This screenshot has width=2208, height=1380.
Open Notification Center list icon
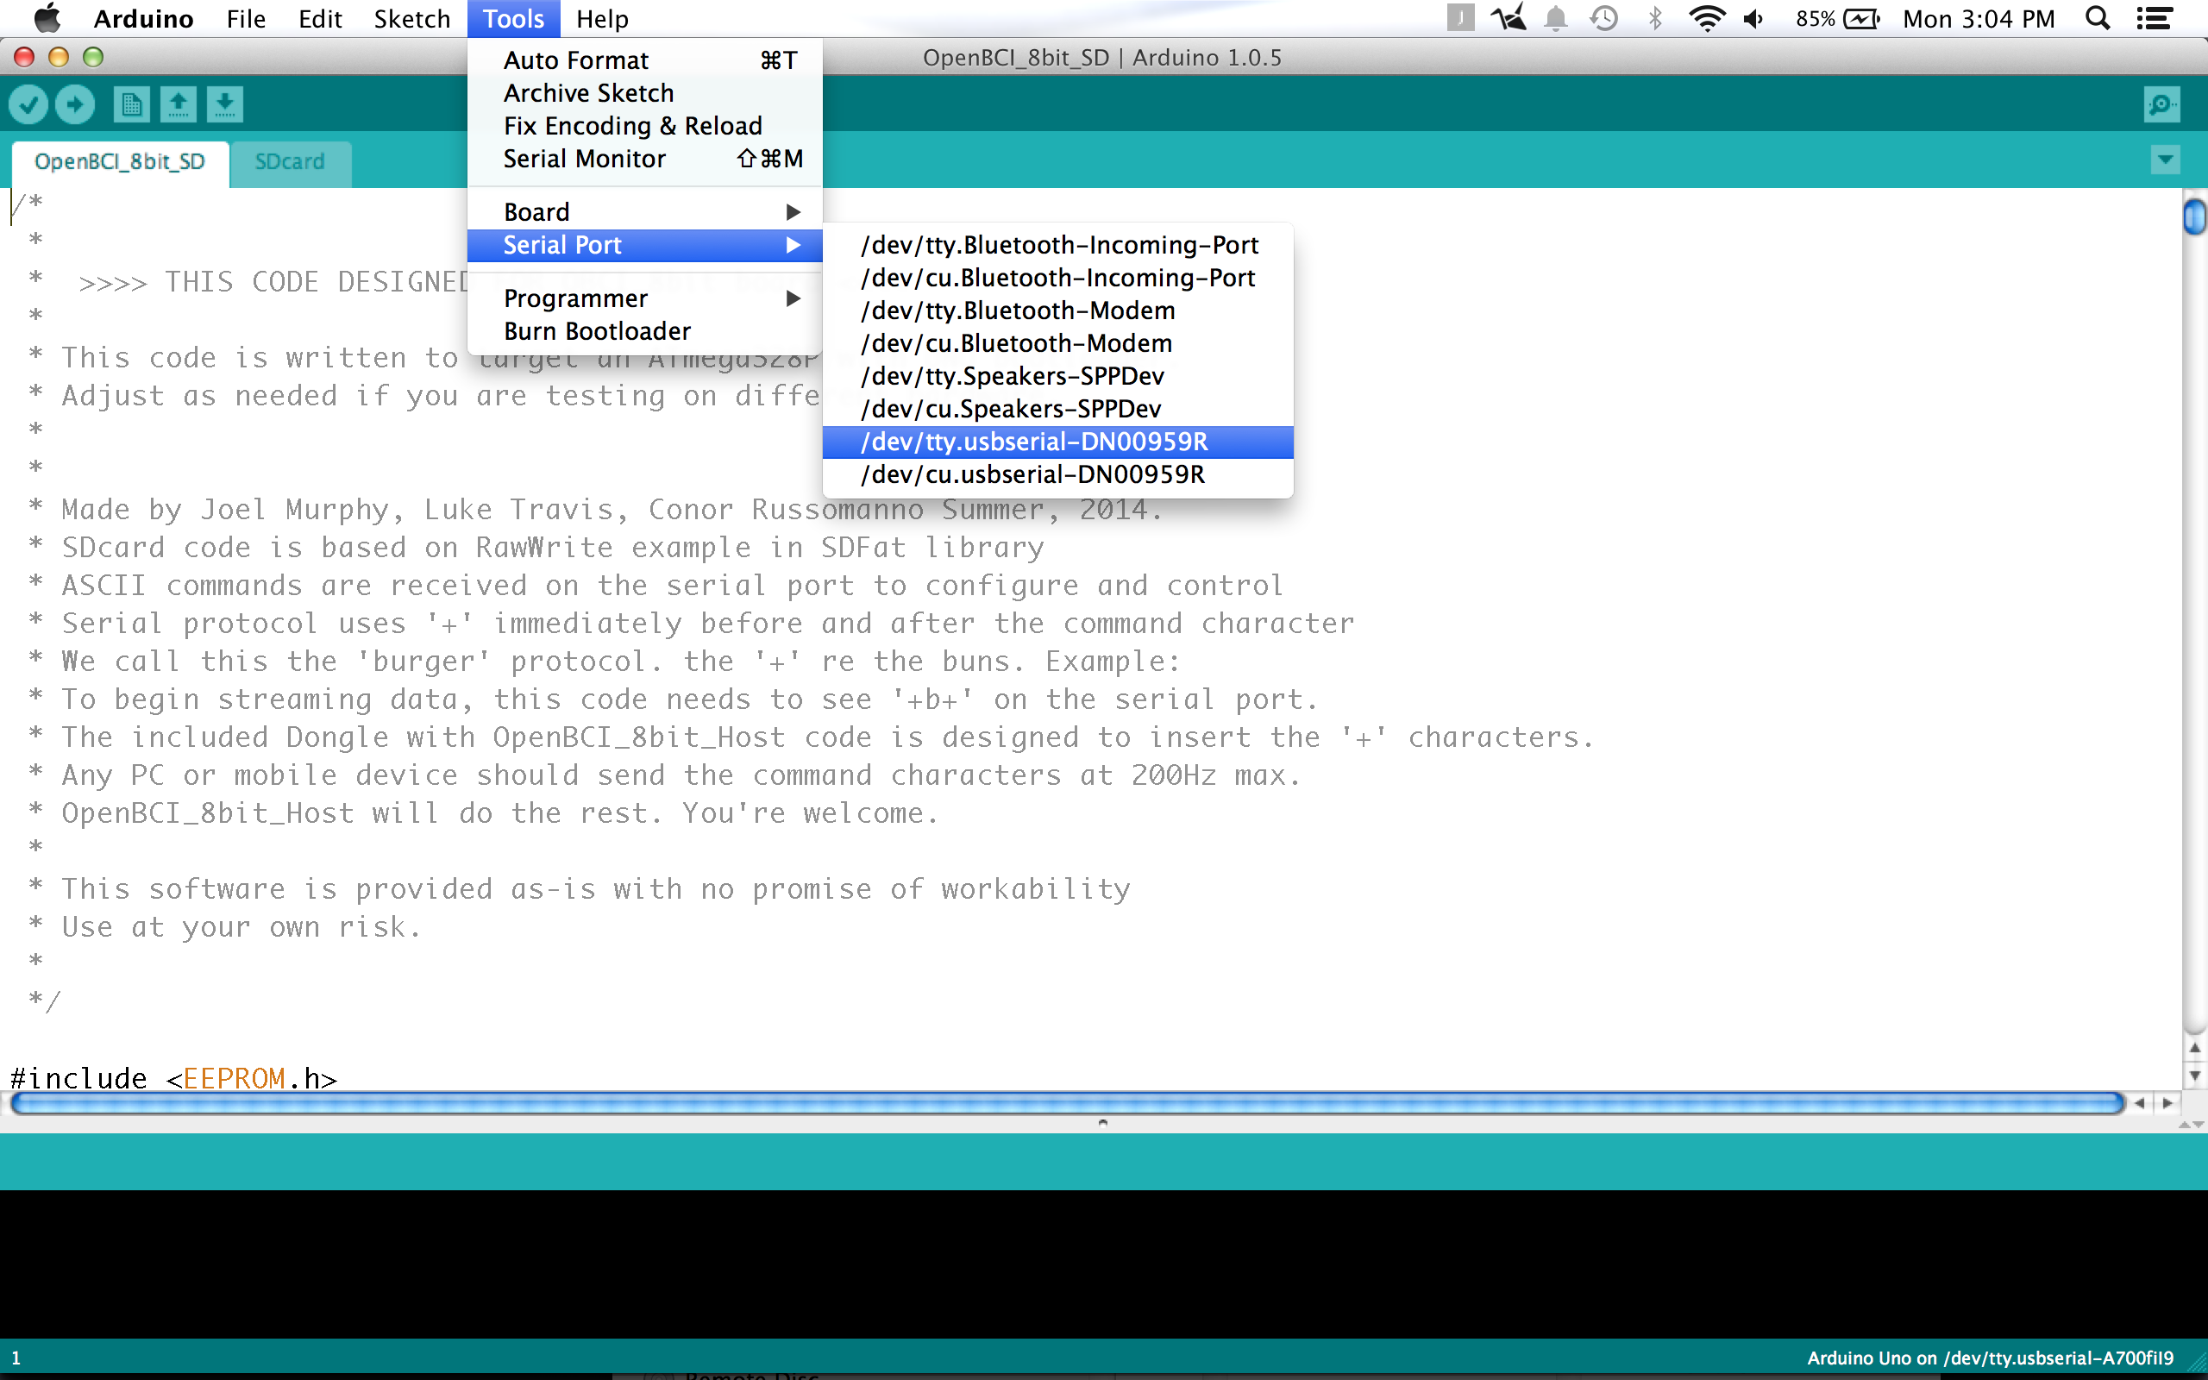pos(2155,19)
